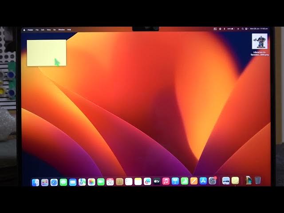The height and width of the screenshot is (213, 284).
Task: Open System Settings from the dock
Action: [x=213, y=181]
